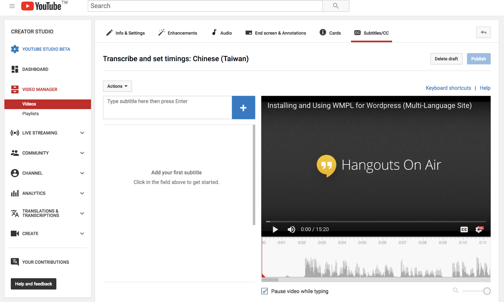The height and width of the screenshot is (302, 504).
Task: Focus the YouTube search field
Action: 205,6
